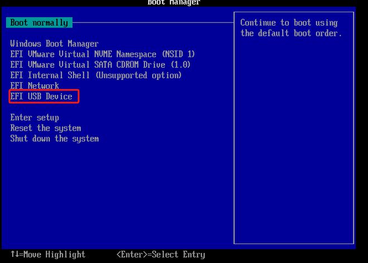Select the highlighted Boot normally entry

[x=39, y=22]
